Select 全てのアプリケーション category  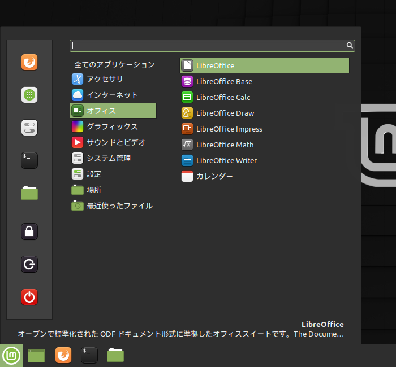[114, 64]
